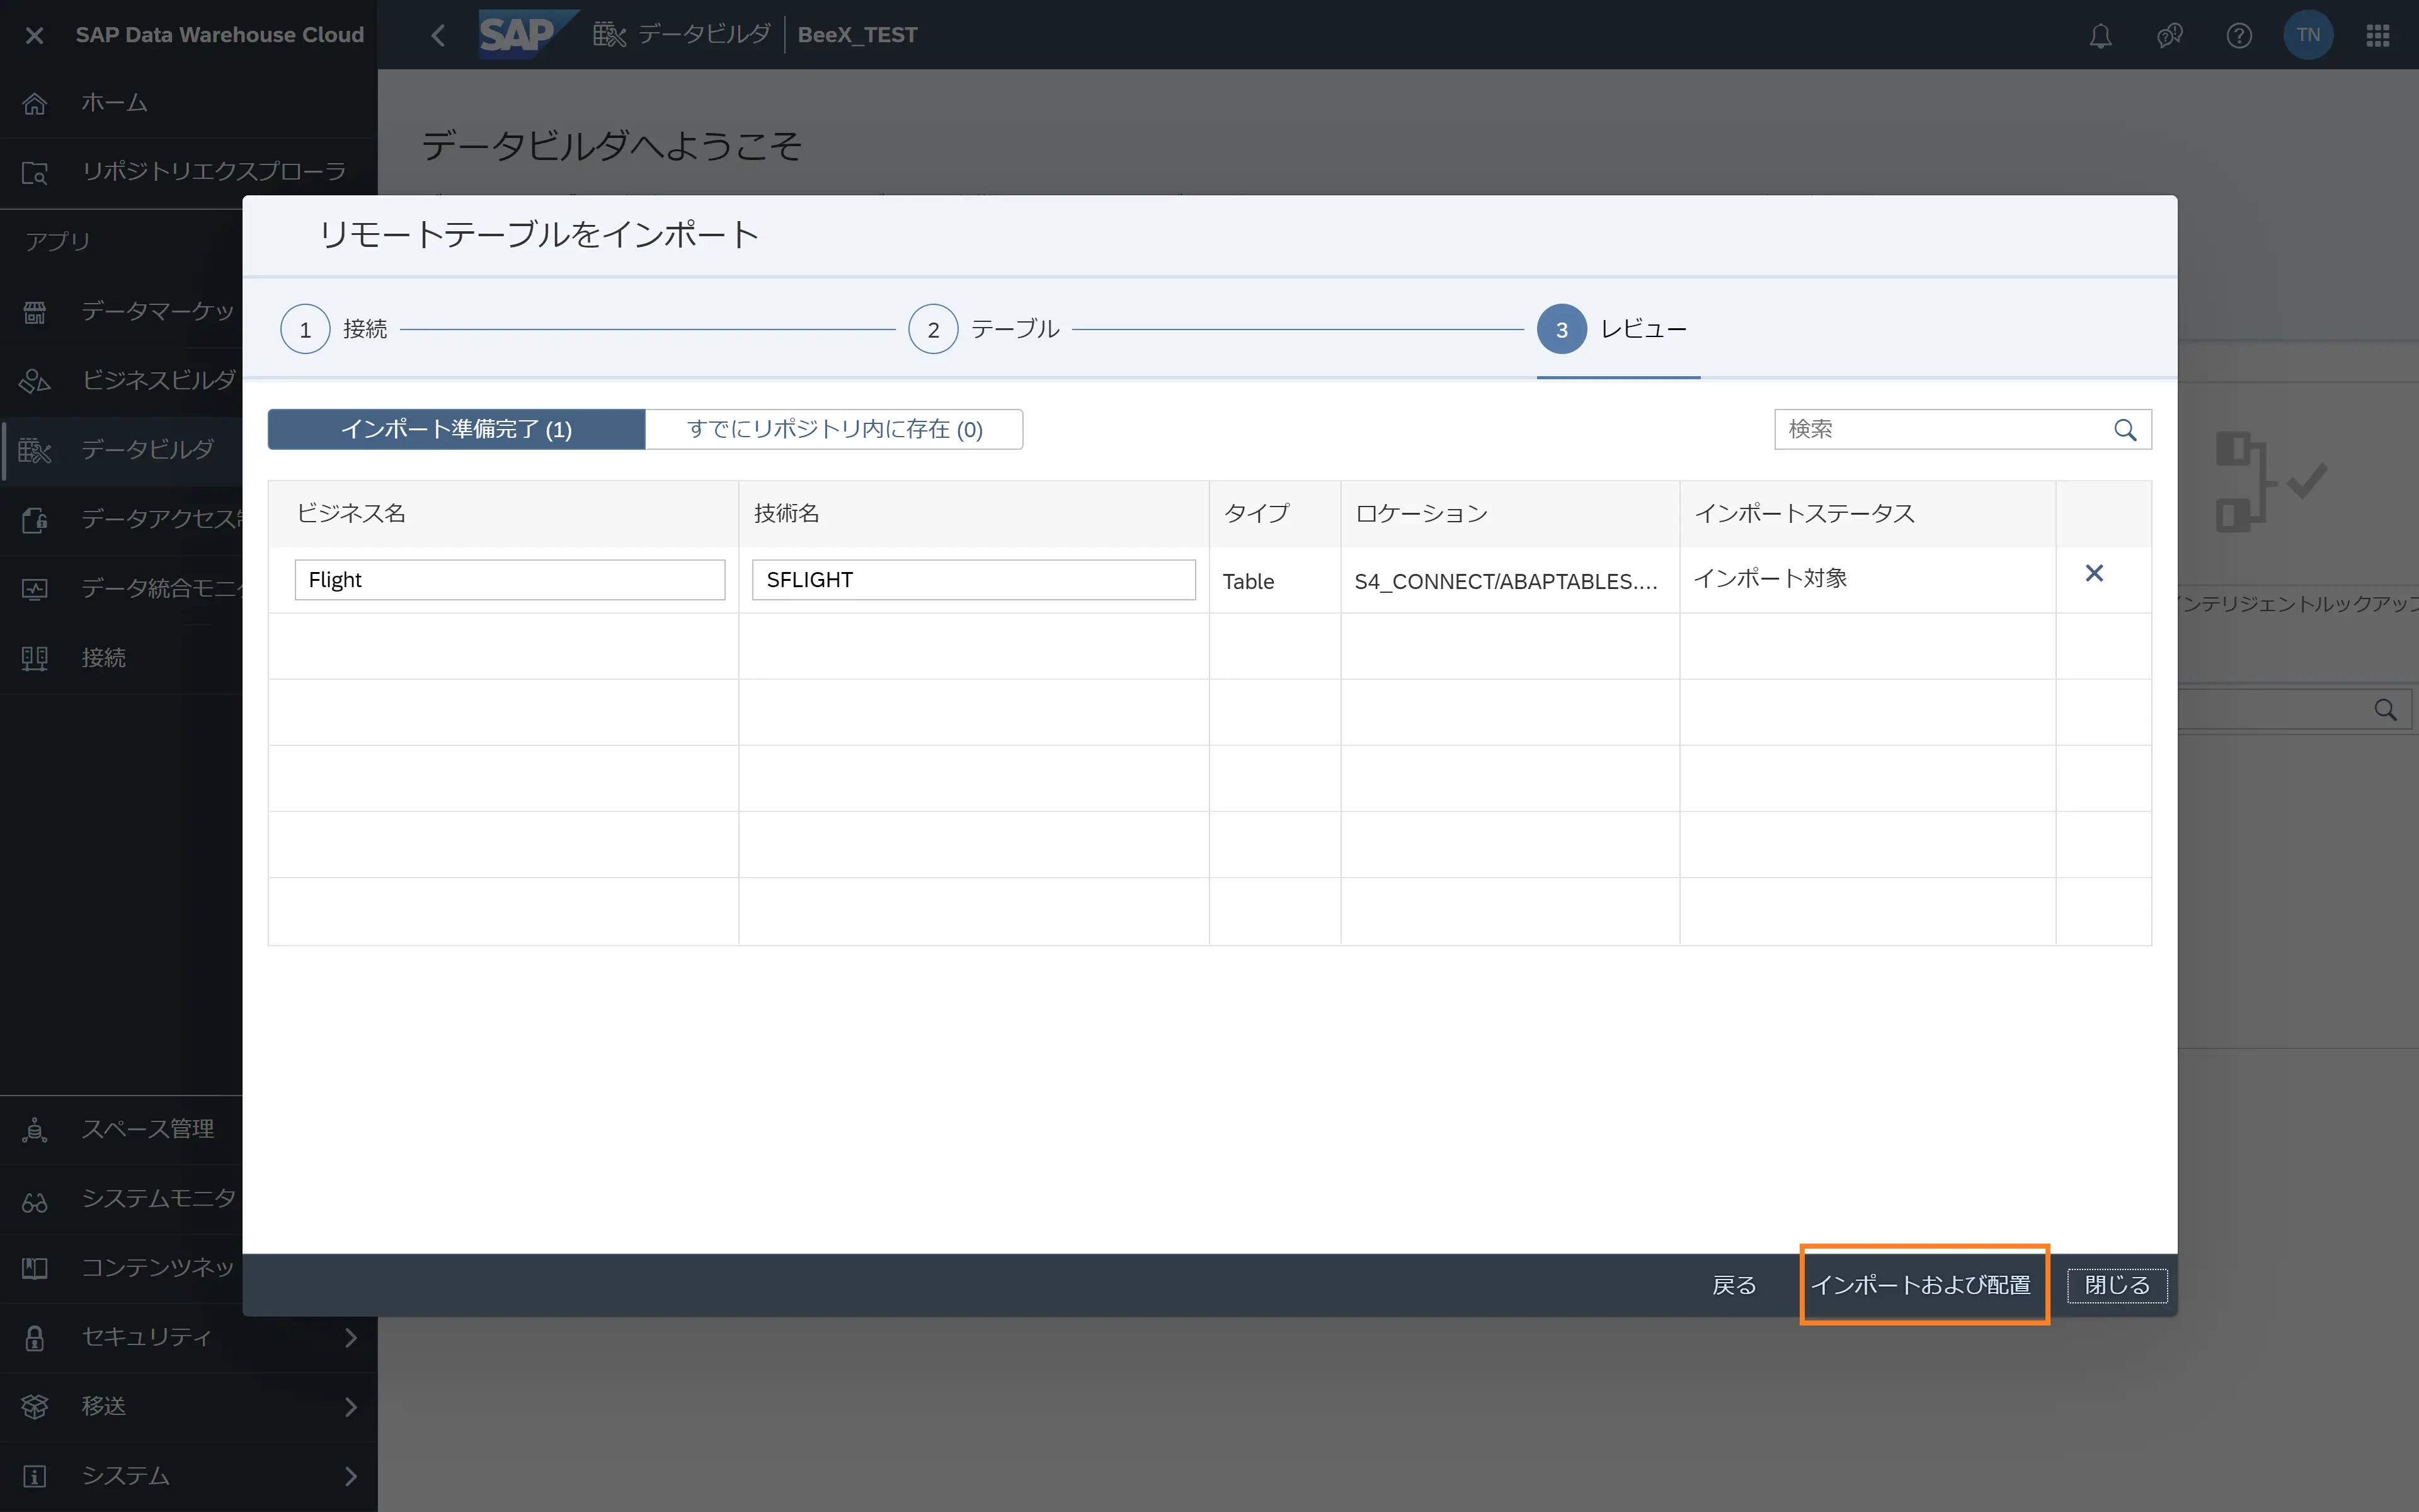The width and height of the screenshot is (2419, 1512).
Task: Click the BeeX_TEST space name in header
Action: pos(857,35)
